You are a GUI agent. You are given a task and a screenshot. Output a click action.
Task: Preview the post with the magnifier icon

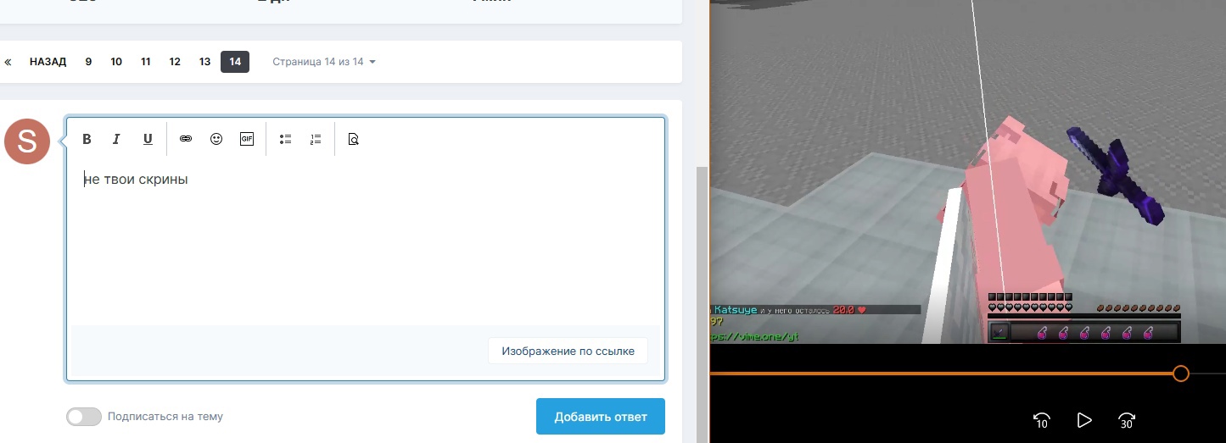coord(354,139)
